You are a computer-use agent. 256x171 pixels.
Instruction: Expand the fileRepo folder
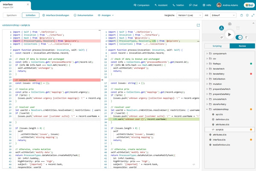tap(207, 64)
